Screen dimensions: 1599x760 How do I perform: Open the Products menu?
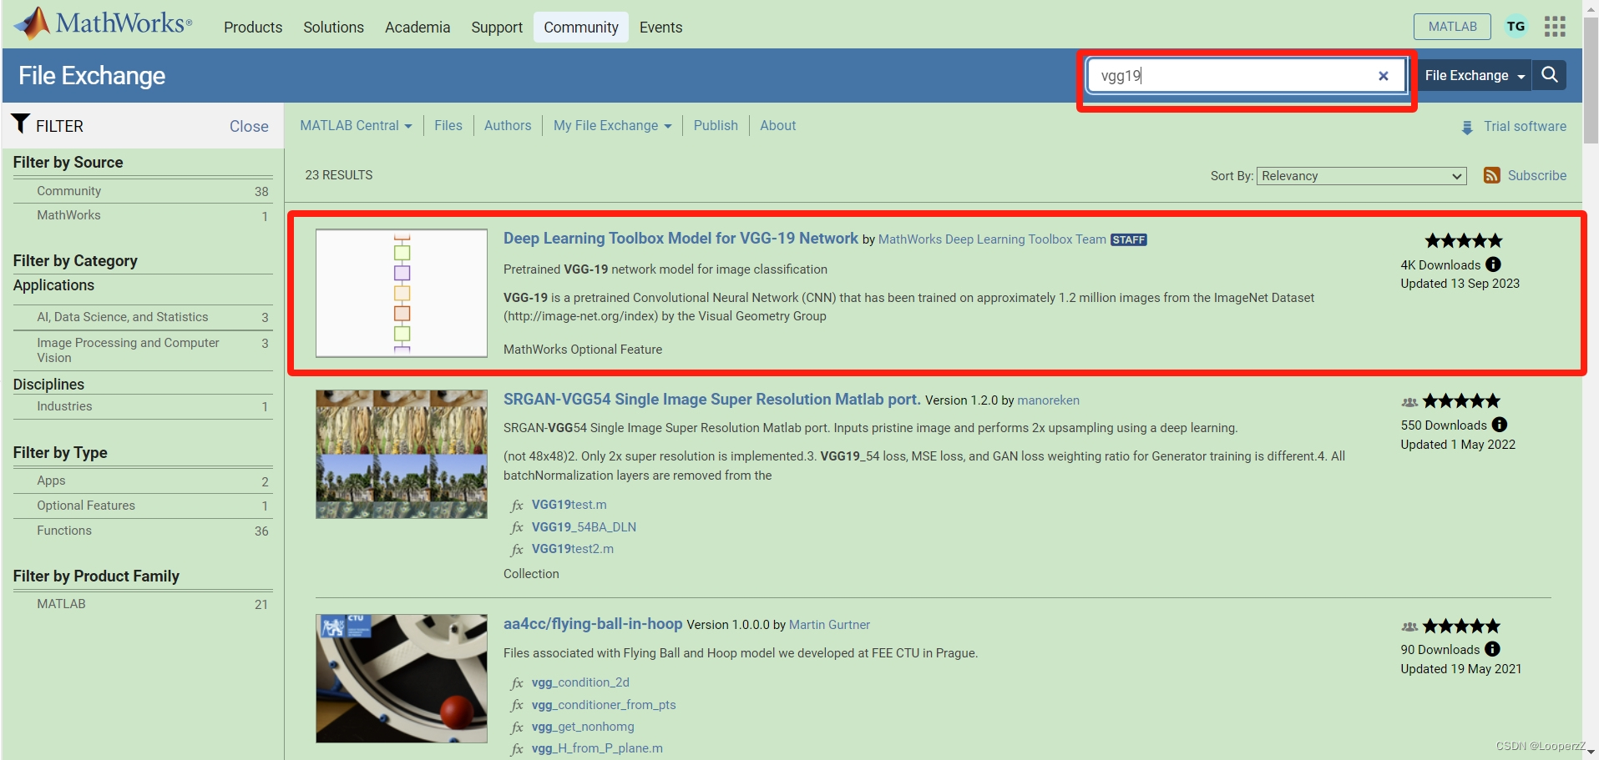coord(253,28)
